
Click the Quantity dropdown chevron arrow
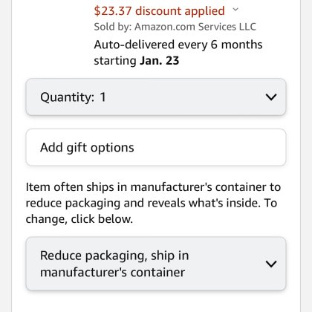point(271,97)
